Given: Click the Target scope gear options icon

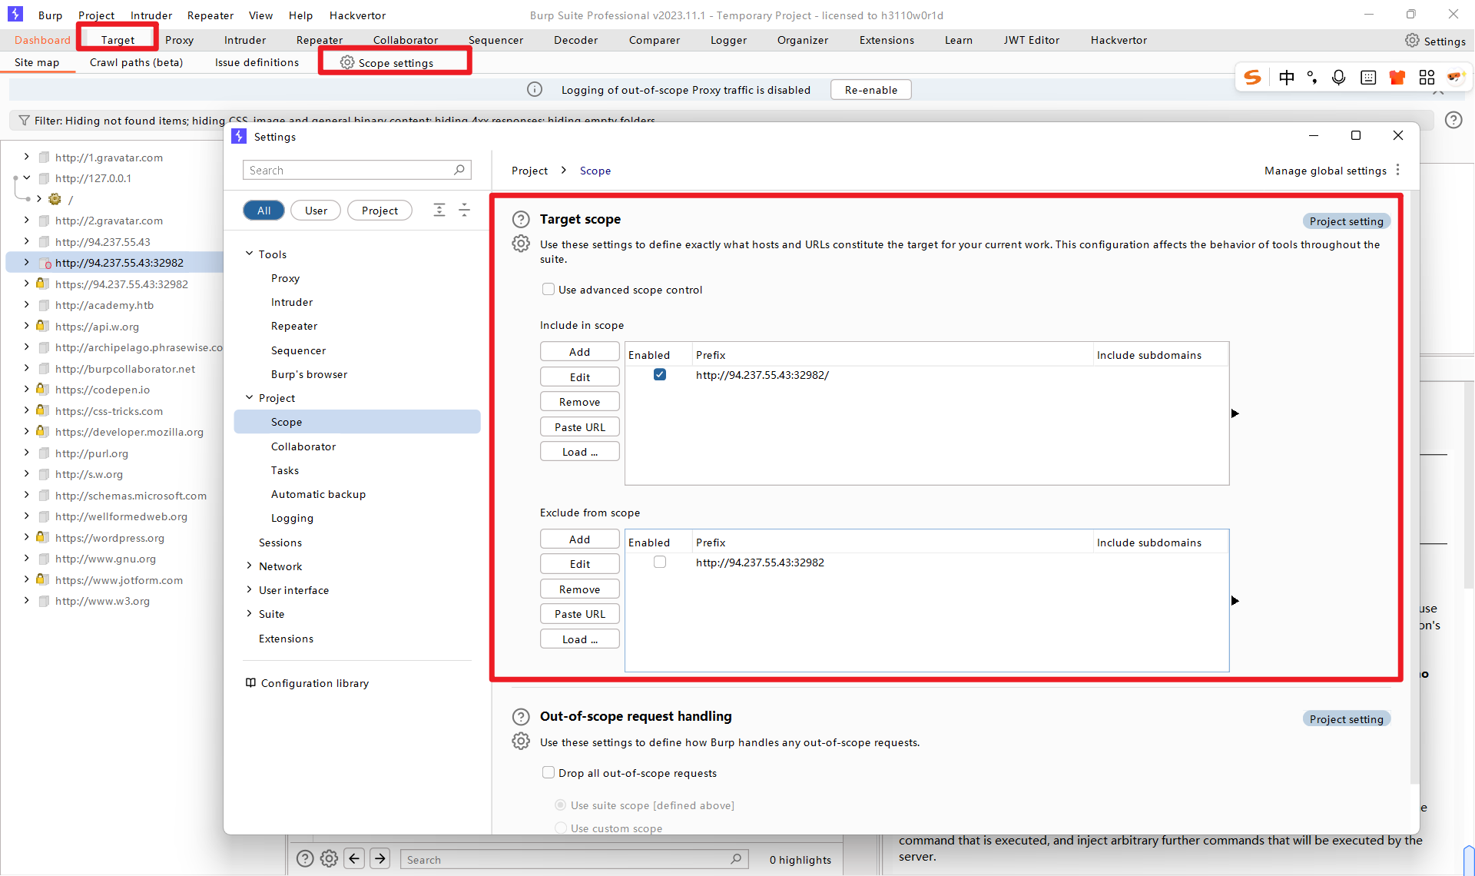Looking at the screenshot, I should pyautogui.click(x=521, y=244).
